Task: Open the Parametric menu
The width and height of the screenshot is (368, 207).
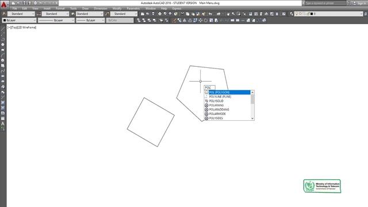Action: pos(133,9)
